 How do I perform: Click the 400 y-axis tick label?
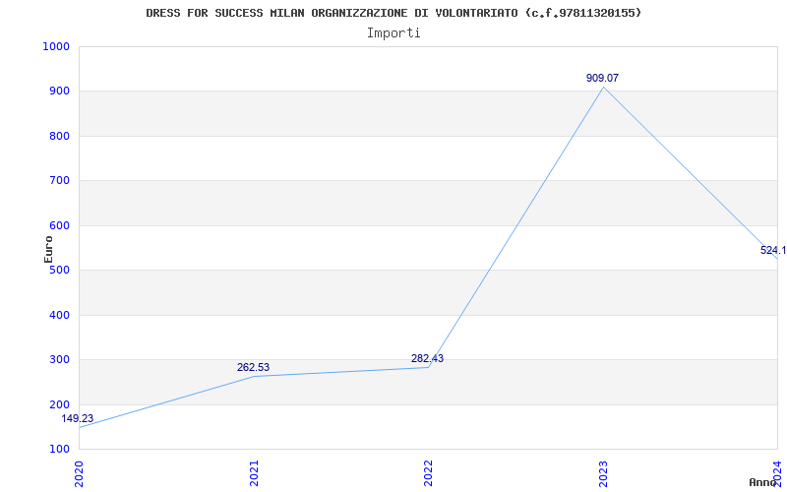point(59,315)
